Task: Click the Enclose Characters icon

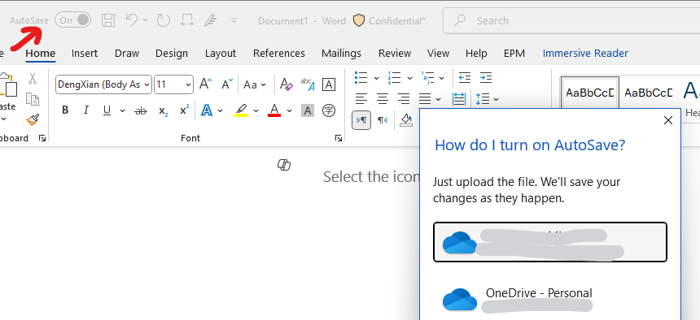Action: (329, 110)
